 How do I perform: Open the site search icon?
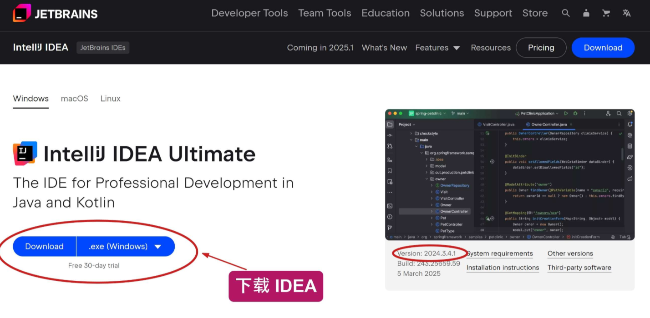point(566,13)
